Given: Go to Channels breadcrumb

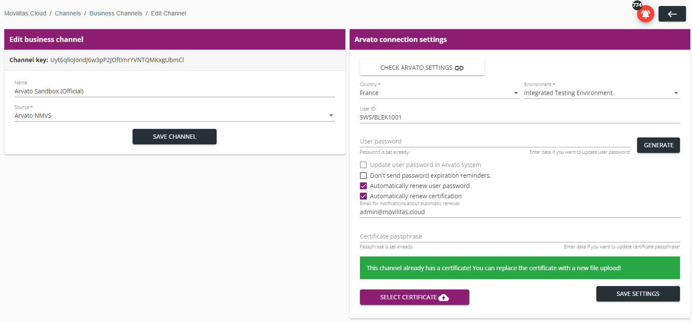Looking at the screenshot, I should tap(68, 13).
